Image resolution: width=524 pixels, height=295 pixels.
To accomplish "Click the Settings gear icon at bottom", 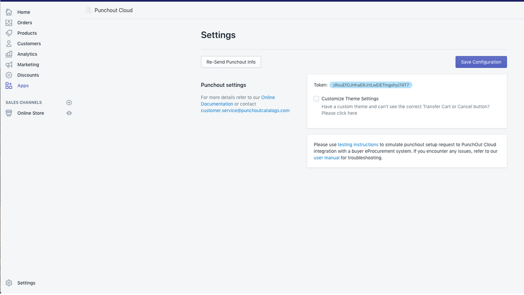I will tap(9, 283).
